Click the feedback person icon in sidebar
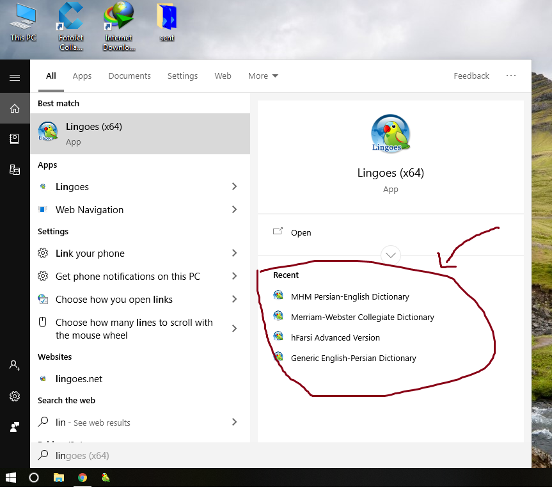This screenshot has height=491, width=552. click(x=15, y=427)
